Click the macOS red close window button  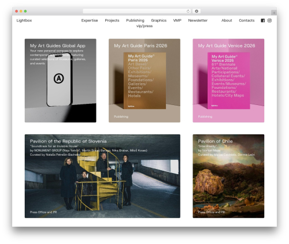click(x=17, y=11)
